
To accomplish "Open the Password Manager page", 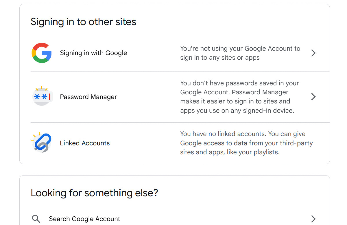I will 88,97.
